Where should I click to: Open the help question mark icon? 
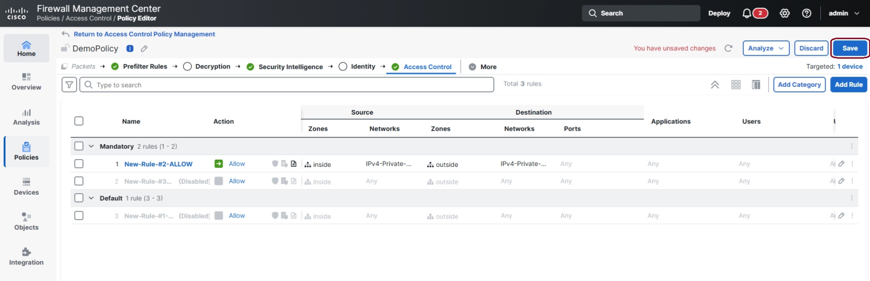pos(806,13)
